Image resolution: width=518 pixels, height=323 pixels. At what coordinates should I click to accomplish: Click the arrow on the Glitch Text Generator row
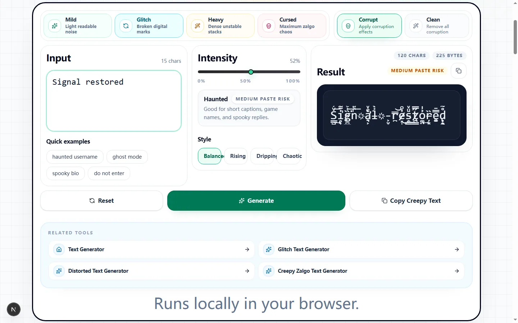pyautogui.click(x=457, y=249)
